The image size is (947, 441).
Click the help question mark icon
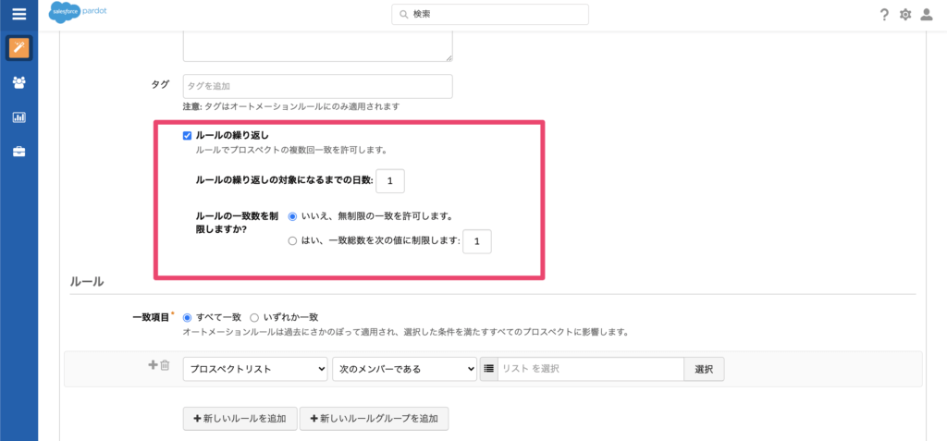[884, 15]
